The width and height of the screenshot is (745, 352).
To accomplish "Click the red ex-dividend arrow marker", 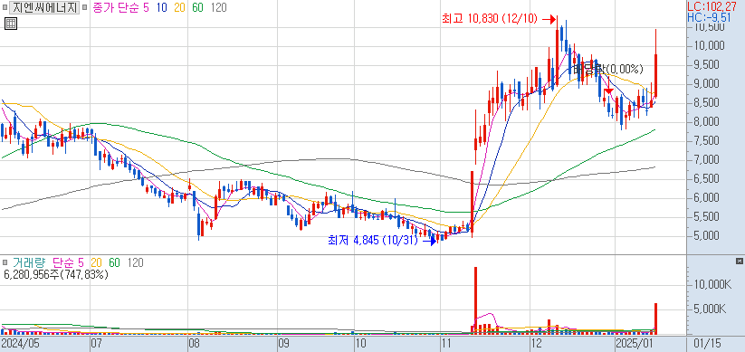I will [x=607, y=90].
